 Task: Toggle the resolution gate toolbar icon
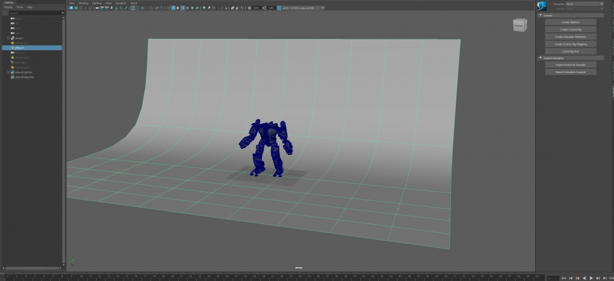143,8
